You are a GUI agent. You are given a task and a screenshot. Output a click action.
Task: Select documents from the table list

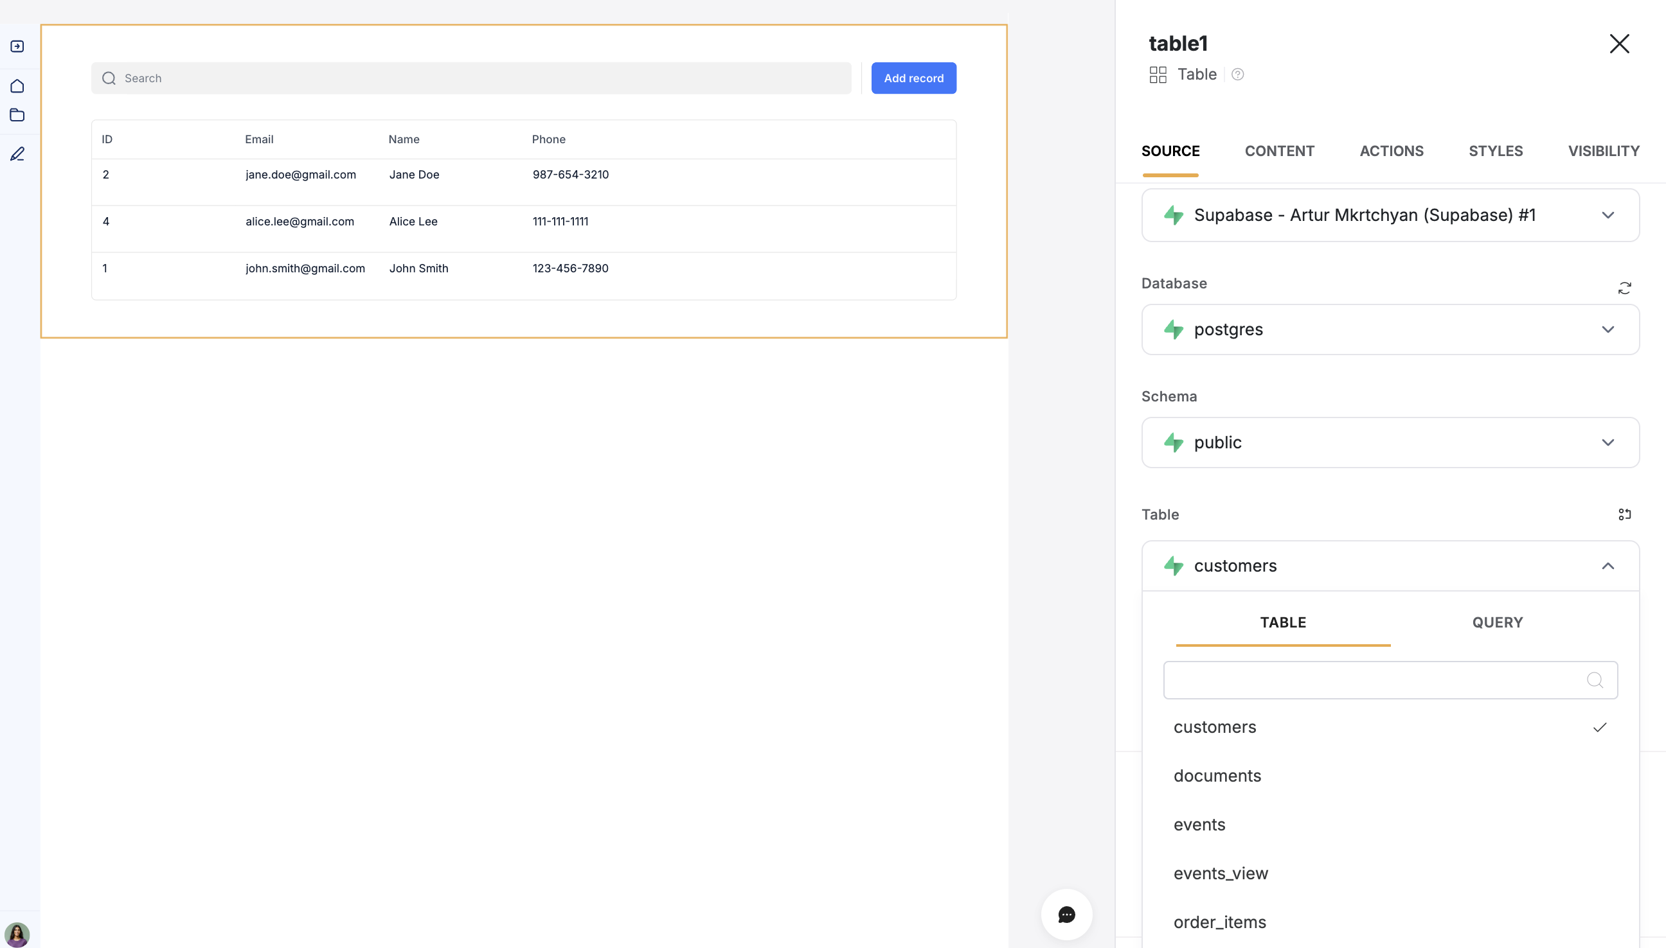1217,775
